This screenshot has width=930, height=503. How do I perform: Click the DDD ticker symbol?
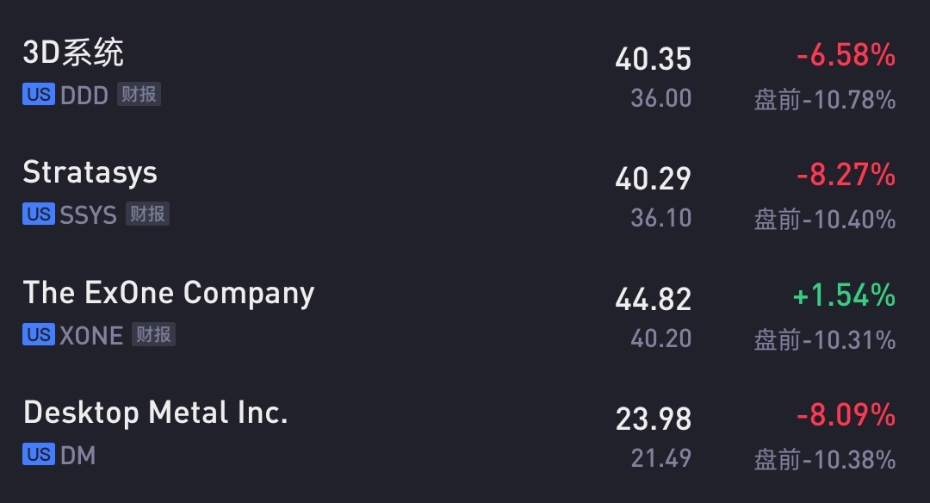pos(84,95)
